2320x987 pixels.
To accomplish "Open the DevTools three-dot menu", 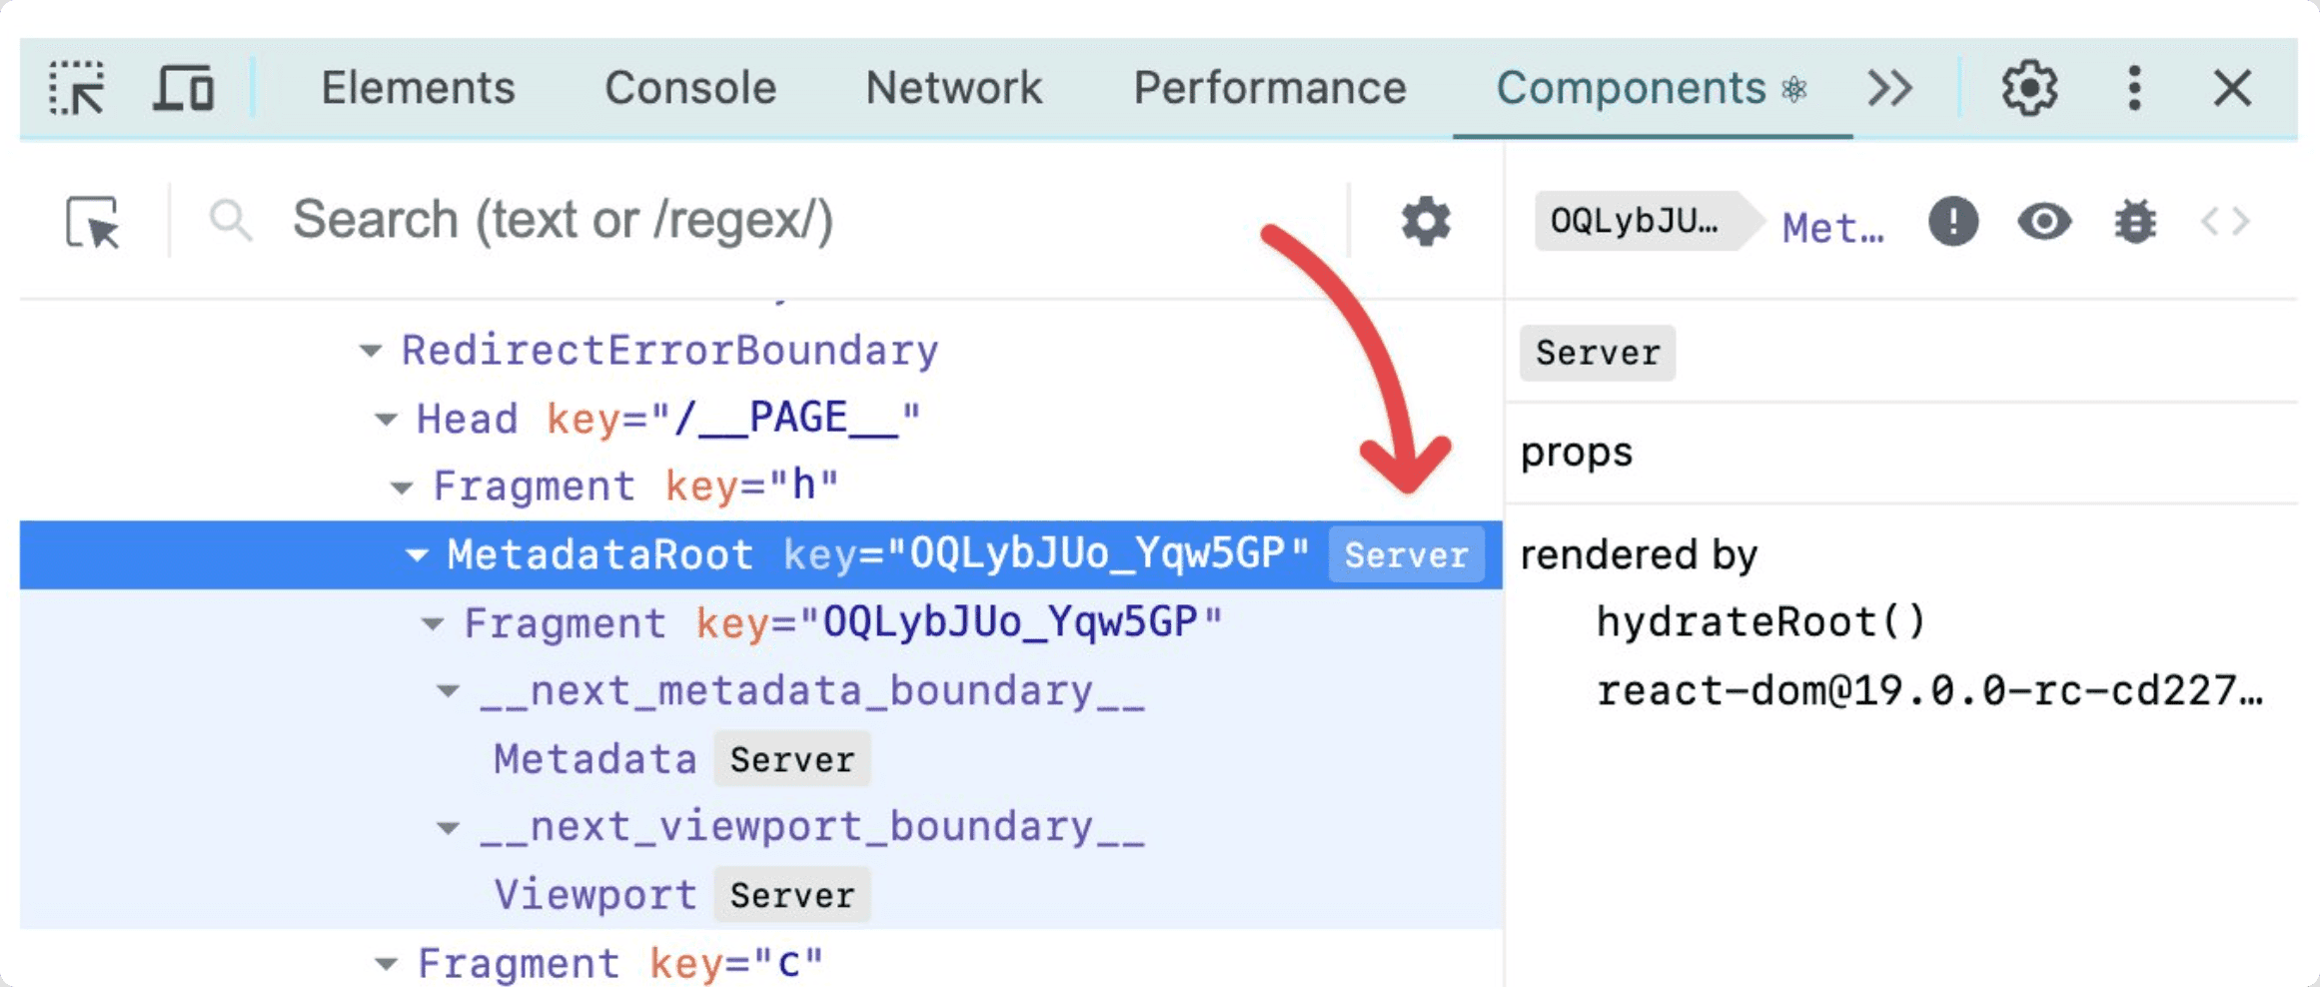I will coord(2134,89).
